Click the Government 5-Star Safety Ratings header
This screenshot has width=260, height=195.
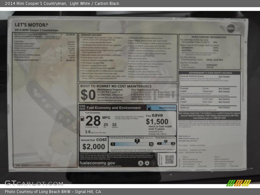(210, 73)
